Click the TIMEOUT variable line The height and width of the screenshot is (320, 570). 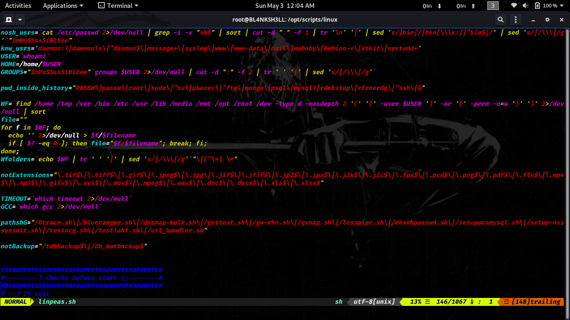coord(67,198)
